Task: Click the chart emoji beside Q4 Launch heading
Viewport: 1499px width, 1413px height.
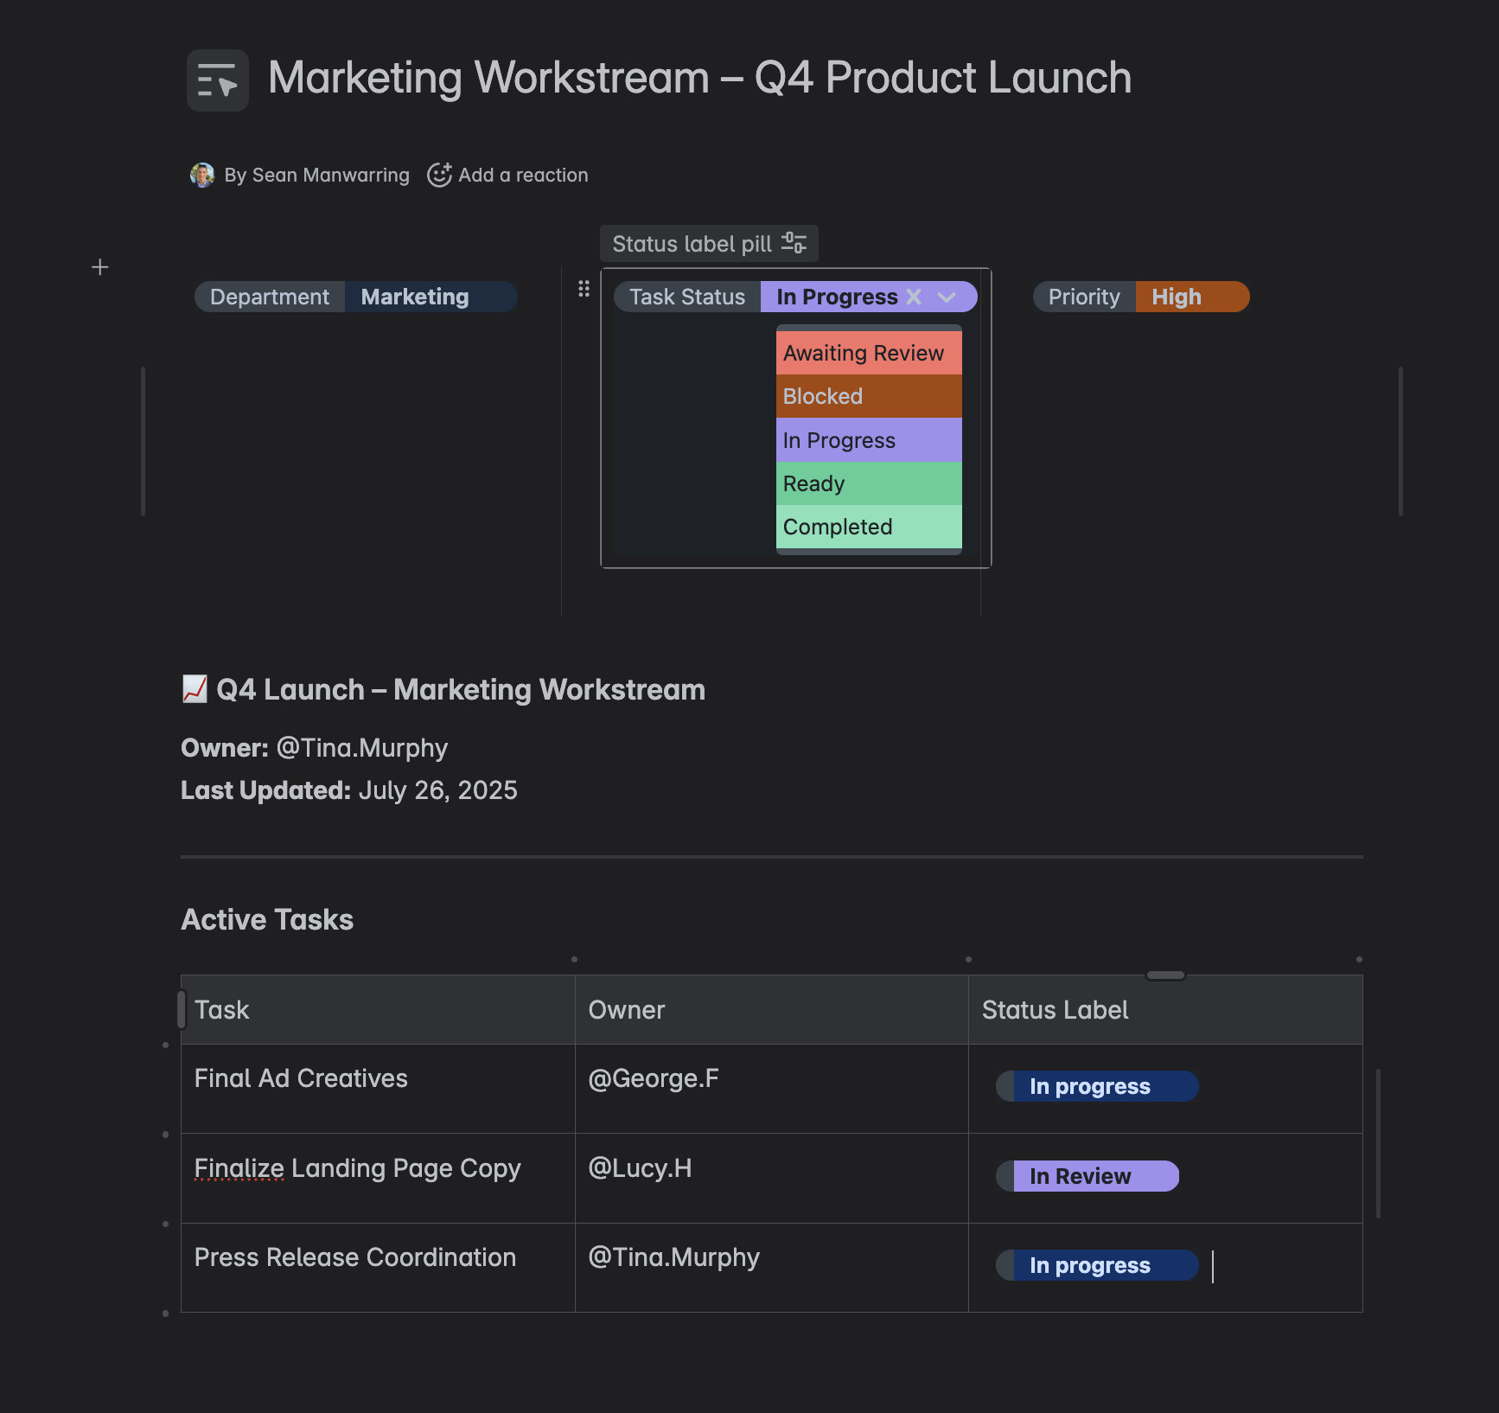Action: click(x=195, y=689)
